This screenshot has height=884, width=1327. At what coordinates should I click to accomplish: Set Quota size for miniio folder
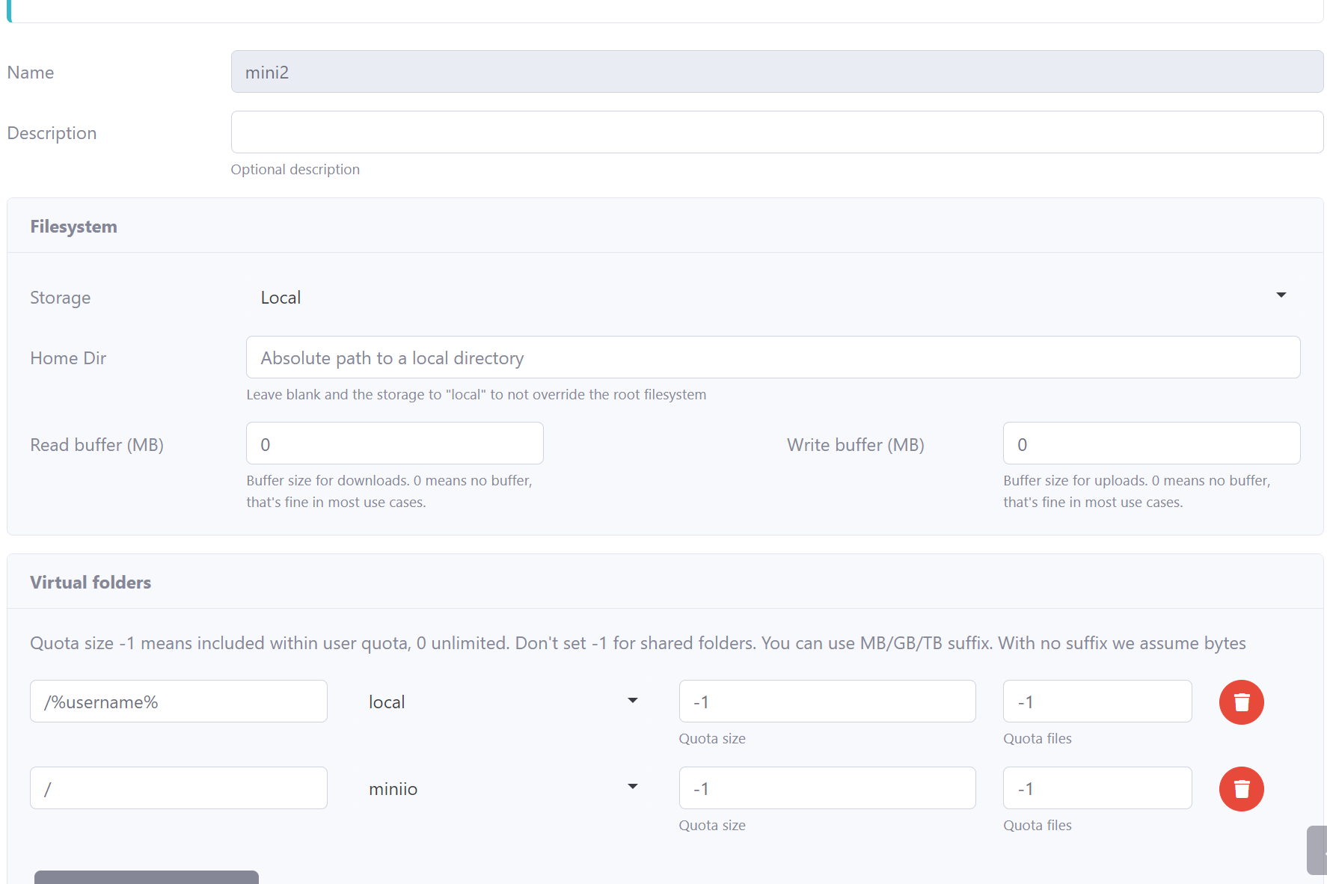pyautogui.click(x=827, y=788)
